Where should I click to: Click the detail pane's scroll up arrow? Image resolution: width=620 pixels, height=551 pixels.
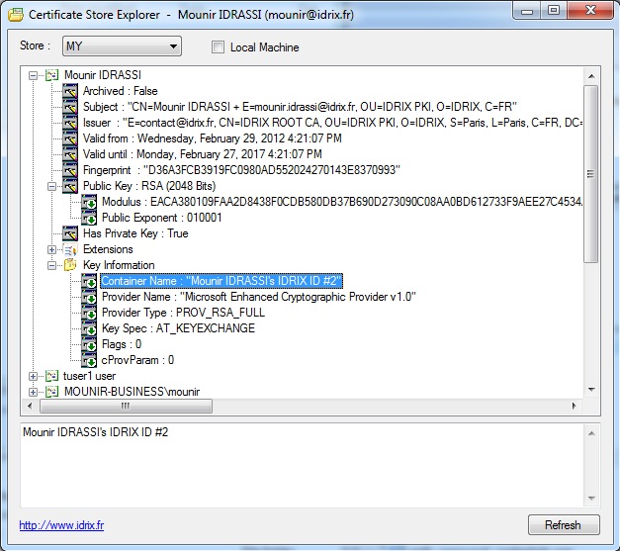(591, 433)
